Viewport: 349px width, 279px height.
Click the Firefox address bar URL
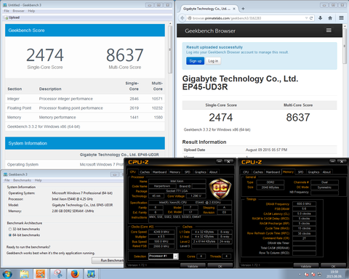227,18
